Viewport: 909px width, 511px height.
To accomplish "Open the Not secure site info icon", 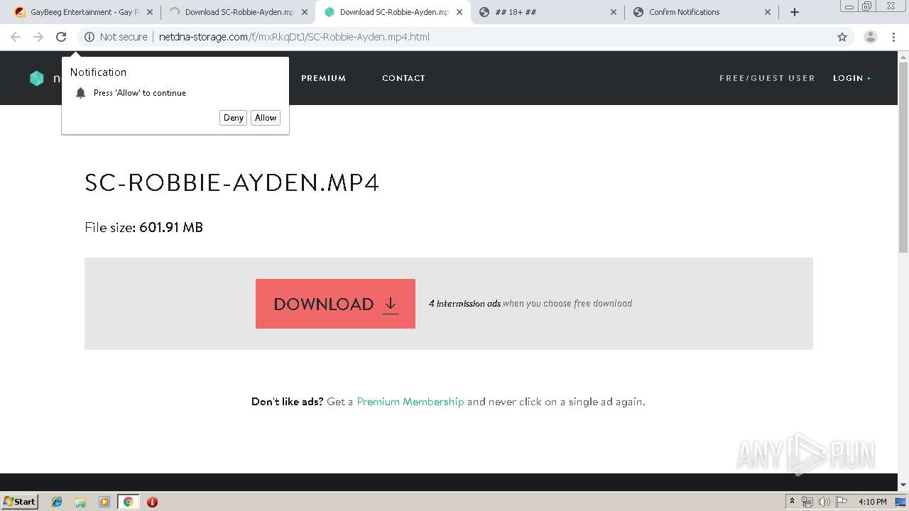I will [89, 37].
